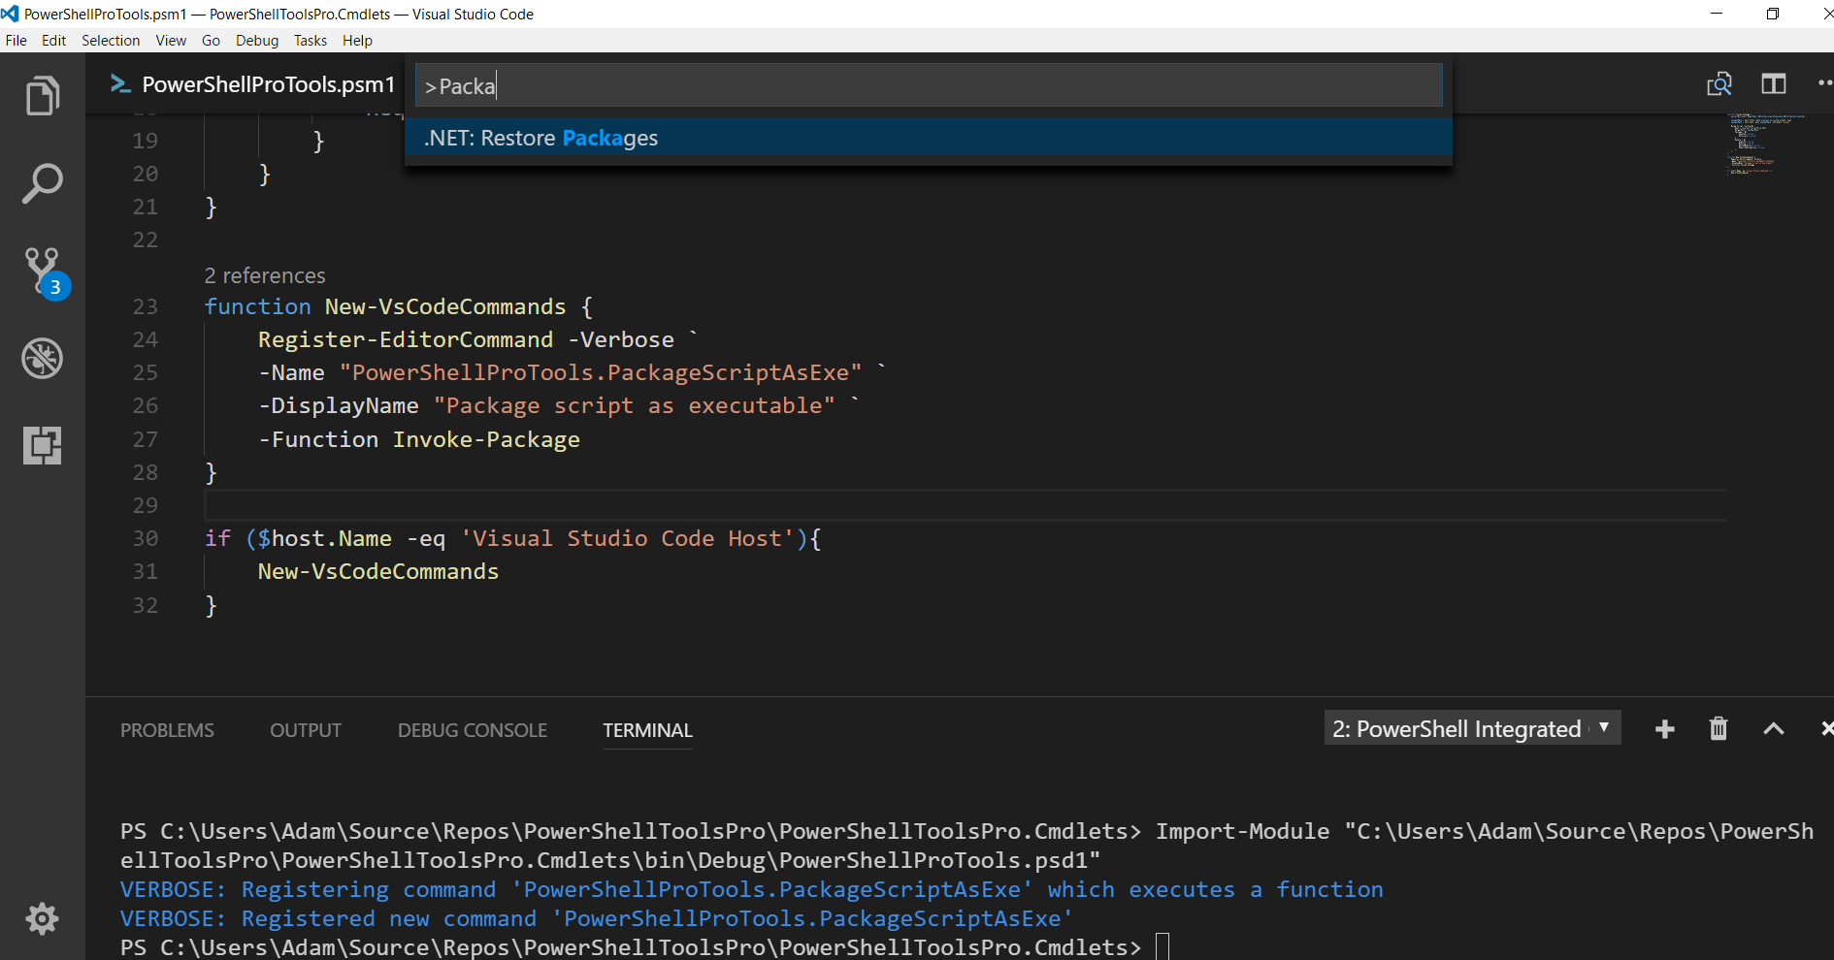This screenshot has height=960, width=1834.
Task: Click the 2 references CodeLens link
Action: (x=264, y=275)
